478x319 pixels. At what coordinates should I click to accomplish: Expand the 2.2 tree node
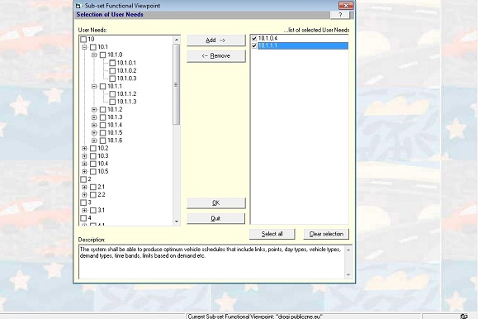coord(84,195)
